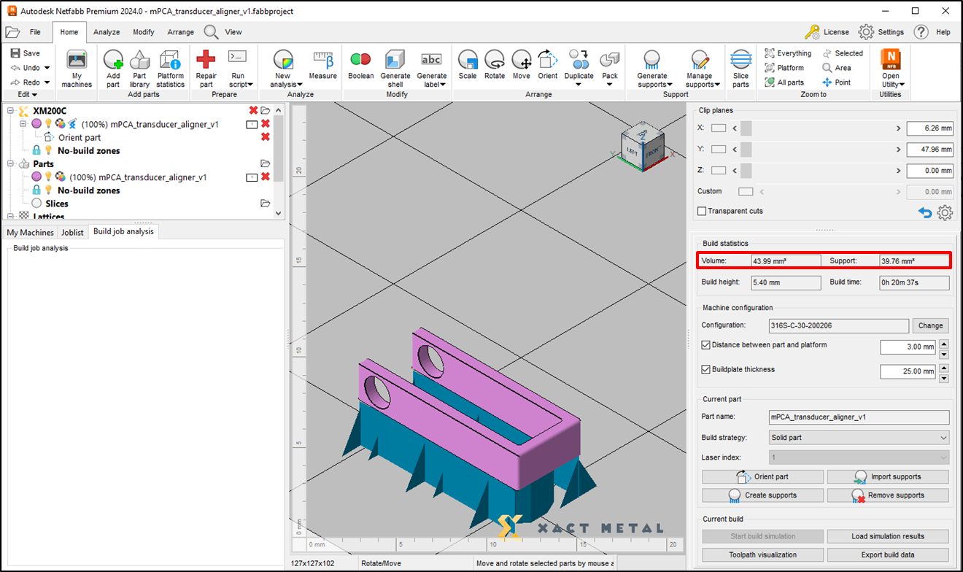Remove XM200C with its red X
Image resolution: width=963 pixels, height=572 pixels.
pyautogui.click(x=253, y=110)
